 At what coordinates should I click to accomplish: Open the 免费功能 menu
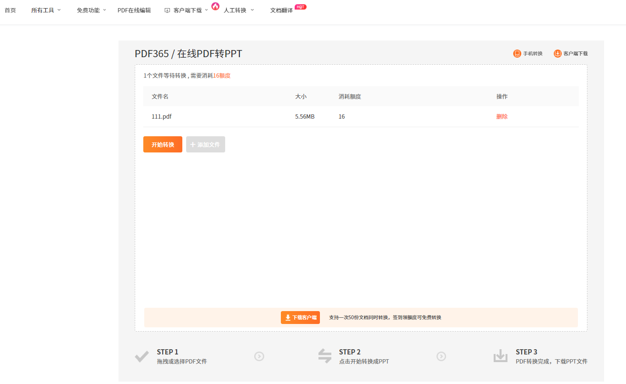coord(88,10)
